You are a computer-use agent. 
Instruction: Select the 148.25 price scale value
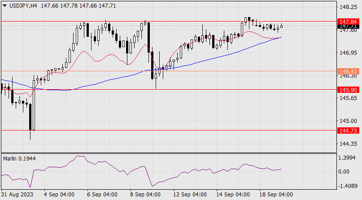pos(348,7)
